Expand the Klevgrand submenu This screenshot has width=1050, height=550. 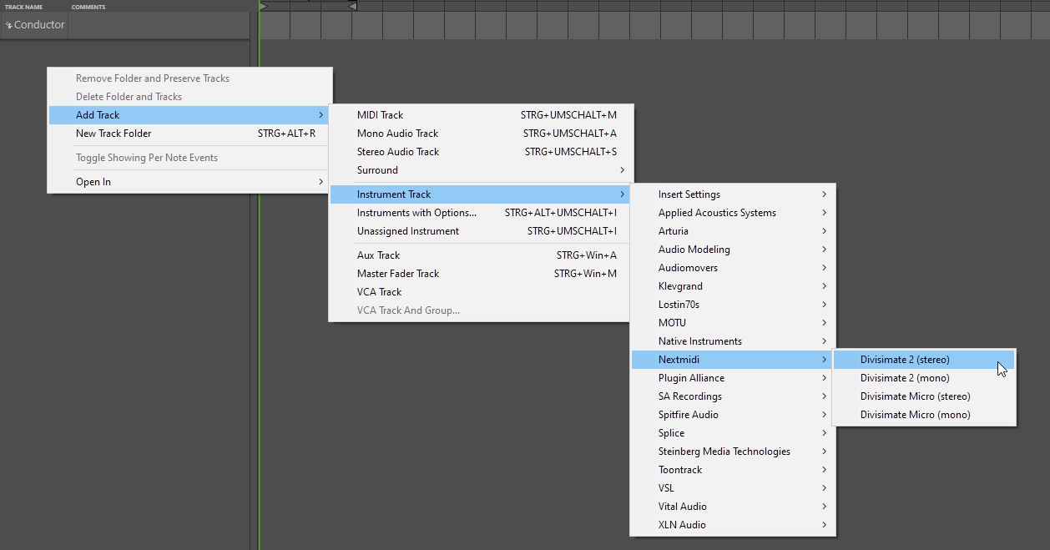click(x=733, y=286)
